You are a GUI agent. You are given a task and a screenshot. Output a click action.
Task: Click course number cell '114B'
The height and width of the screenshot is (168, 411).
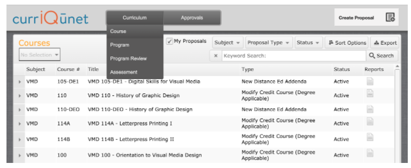(x=63, y=139)
